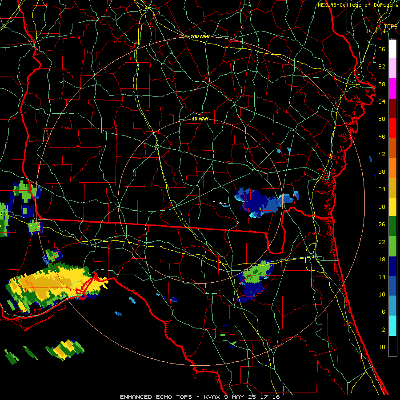Select the dark green legend swatch
The width and height of the screenshot is (400, 400).
click(x=392, y=226)
